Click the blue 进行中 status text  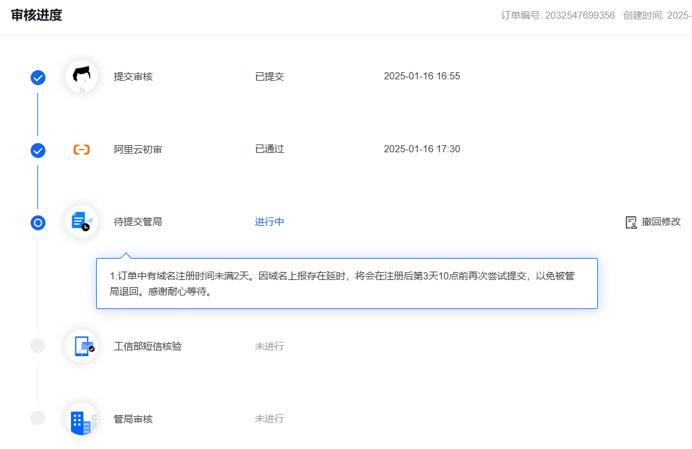[270, 222]
